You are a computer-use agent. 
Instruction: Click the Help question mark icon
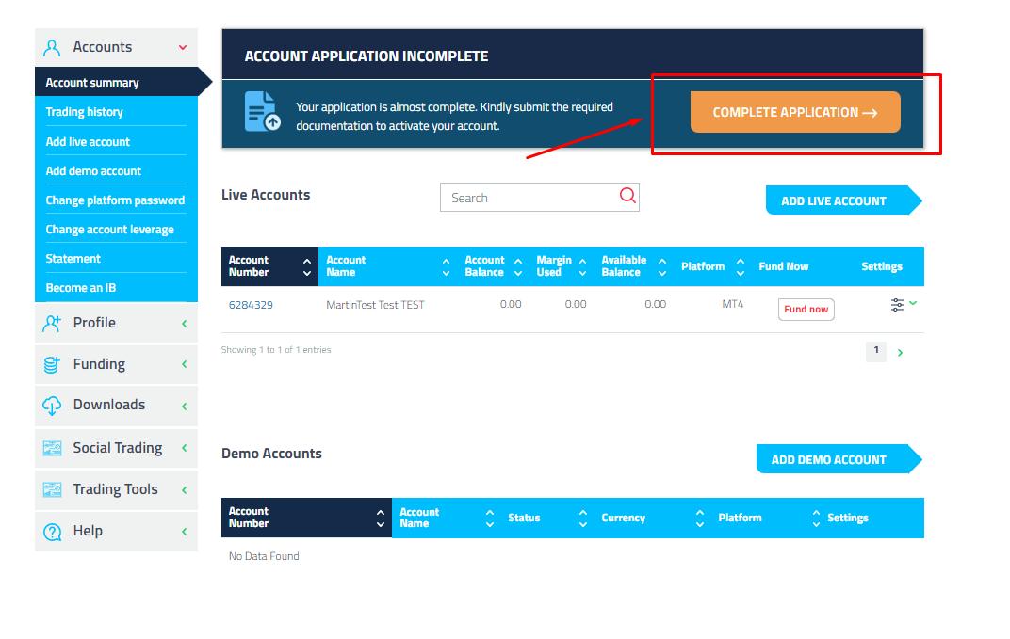(53, 532)
